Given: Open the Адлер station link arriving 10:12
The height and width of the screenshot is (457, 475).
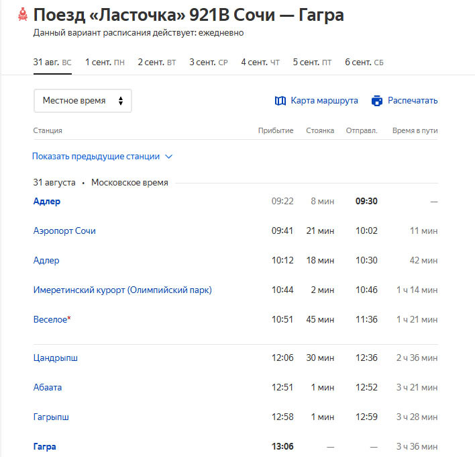Looking at the screenshot, I should (46, 260).
